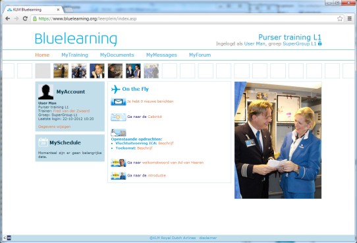Image resolution: width=357 pixels, height=243 pixels.
Task: Go back using the browser arrow
Action: click(x=8, y=18)
